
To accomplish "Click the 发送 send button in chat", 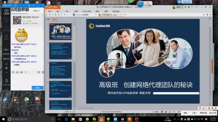I will pos(38,88).
